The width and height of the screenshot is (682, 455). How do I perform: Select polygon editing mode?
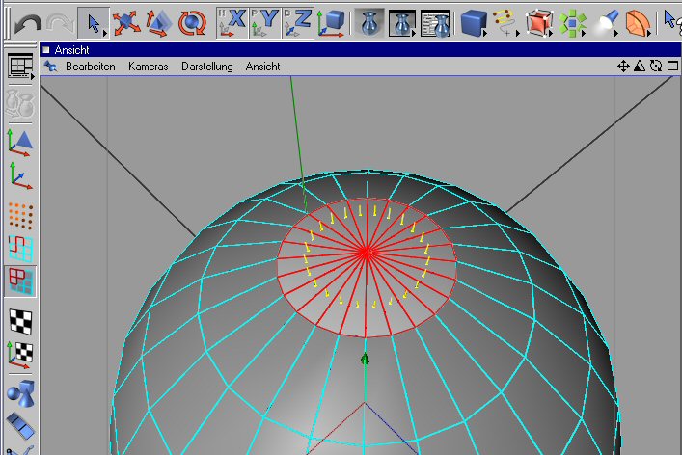(21, 281)
